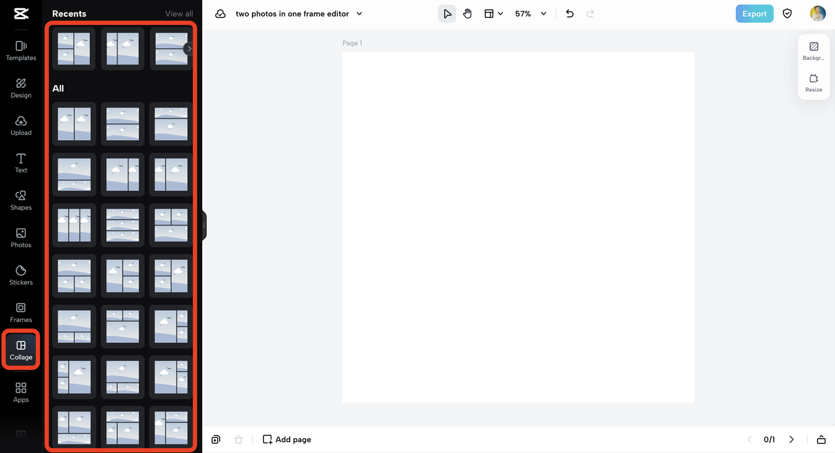Image resolution: width=835 pixels, height=453 pixels.
Task: Choose two equal stacked rows in All
Action: (123, 124)
